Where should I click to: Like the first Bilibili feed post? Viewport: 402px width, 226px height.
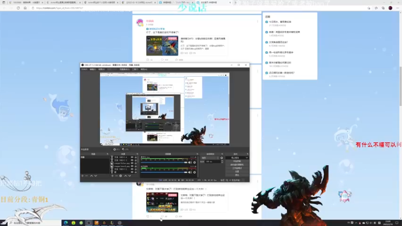pos(179,60)
